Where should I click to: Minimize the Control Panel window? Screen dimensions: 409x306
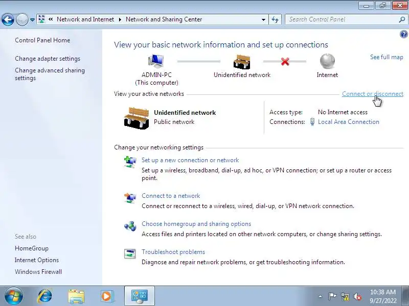[366, 6]
